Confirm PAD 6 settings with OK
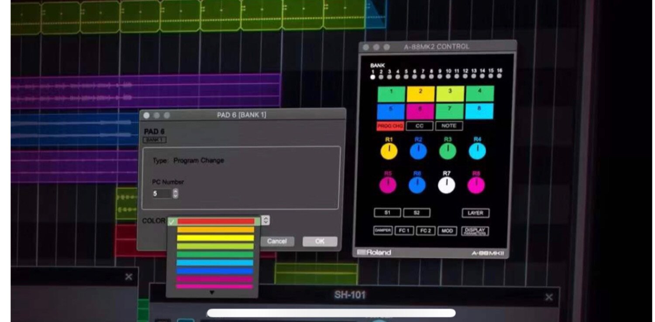Viewport: 655px width, 322px height. point(320,241)
